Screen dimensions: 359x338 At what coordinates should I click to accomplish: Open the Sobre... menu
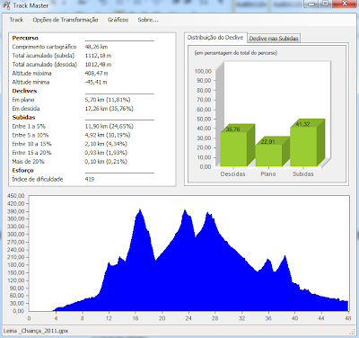coord(148,20)
